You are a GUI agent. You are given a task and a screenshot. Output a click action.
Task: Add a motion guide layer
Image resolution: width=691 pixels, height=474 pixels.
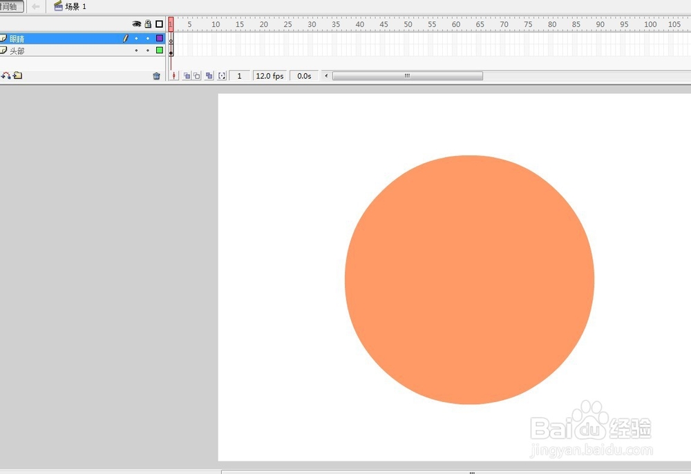[x=6, y=76]
